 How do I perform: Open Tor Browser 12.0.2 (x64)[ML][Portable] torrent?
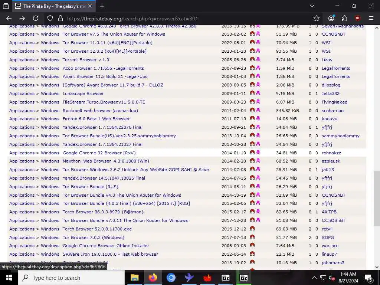click(x=104, y=51)
